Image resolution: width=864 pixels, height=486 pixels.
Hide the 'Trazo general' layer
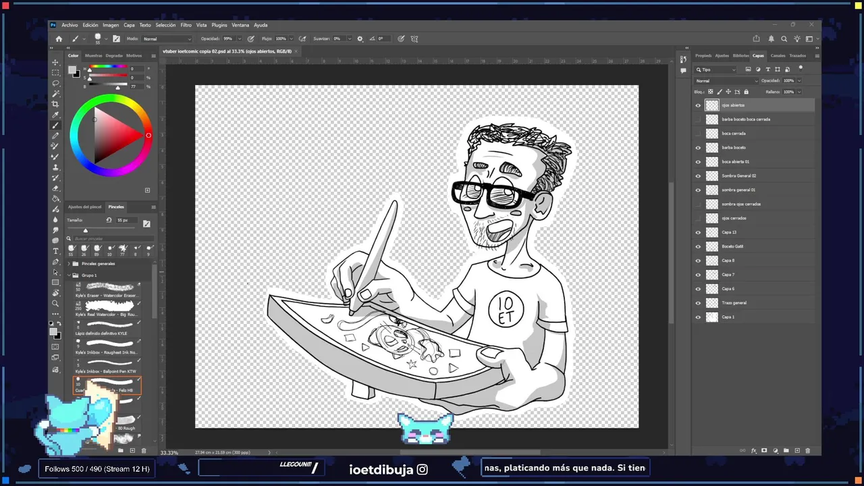click(698, 303)
